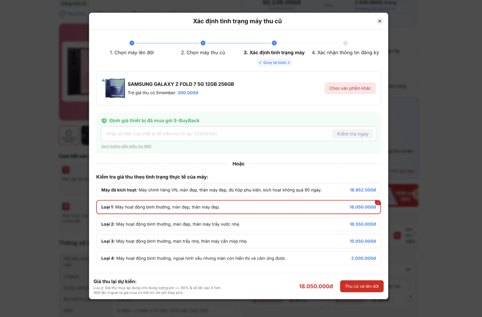Screen dimensions: 482x317
Task: Click Thu cũ và lên đời button
Action: tap(362, 286)
